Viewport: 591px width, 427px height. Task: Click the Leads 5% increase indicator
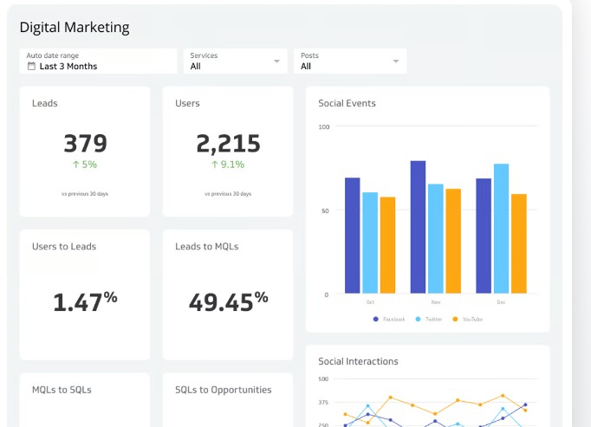coord(85,165)
